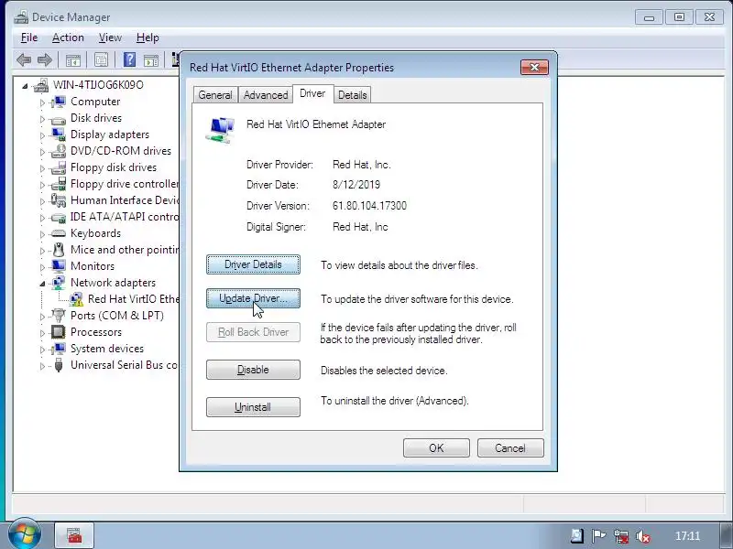Select the DVD/CD-ROM drives icon
Screen dimensions: 733x549
(59, 151)
